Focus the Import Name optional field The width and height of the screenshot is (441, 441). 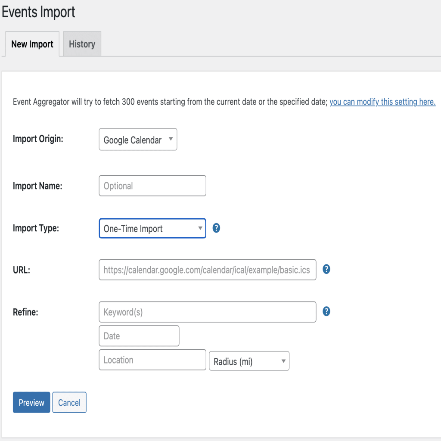point(152,186)
